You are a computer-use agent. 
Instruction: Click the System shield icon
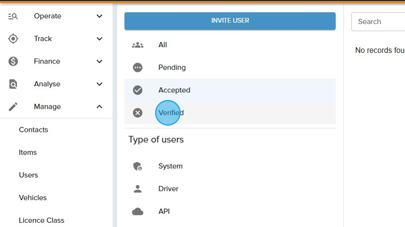(x=138, y=166)
